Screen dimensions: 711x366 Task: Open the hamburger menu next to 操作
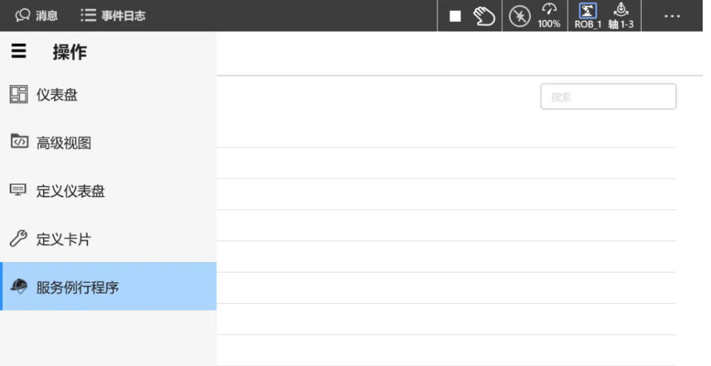pyautogui.click(x=19, y=51)
